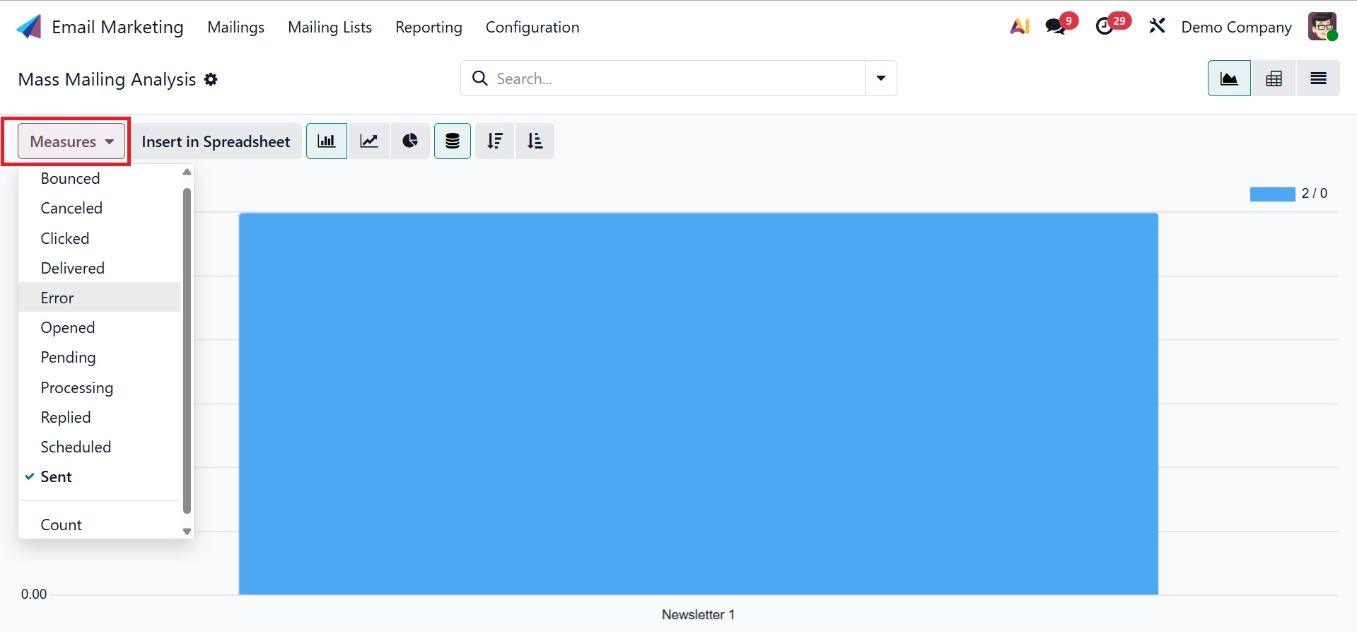This screenshot has width=1357, height=632.
Task: Click the Mass Mailing Analysis title
Action: [x=107, y=79]
